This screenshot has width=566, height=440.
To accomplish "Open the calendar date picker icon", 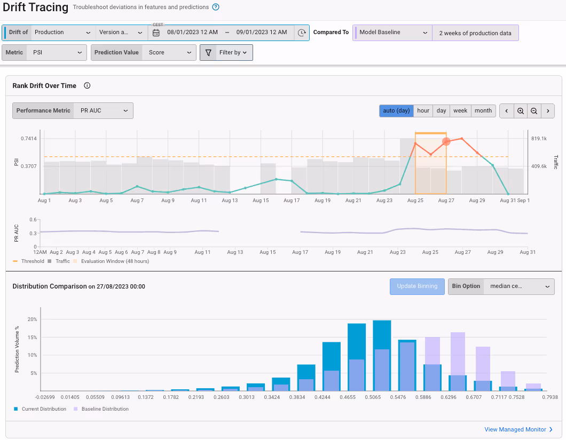I will point(156,33).
